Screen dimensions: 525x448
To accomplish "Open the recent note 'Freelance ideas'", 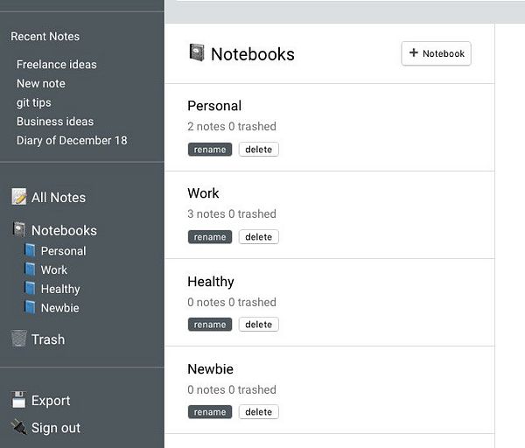I will [57, 65].
